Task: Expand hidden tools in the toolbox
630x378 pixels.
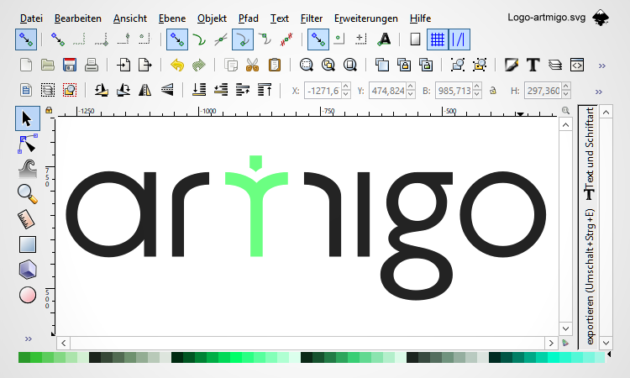Action: (x=28, y=339)
